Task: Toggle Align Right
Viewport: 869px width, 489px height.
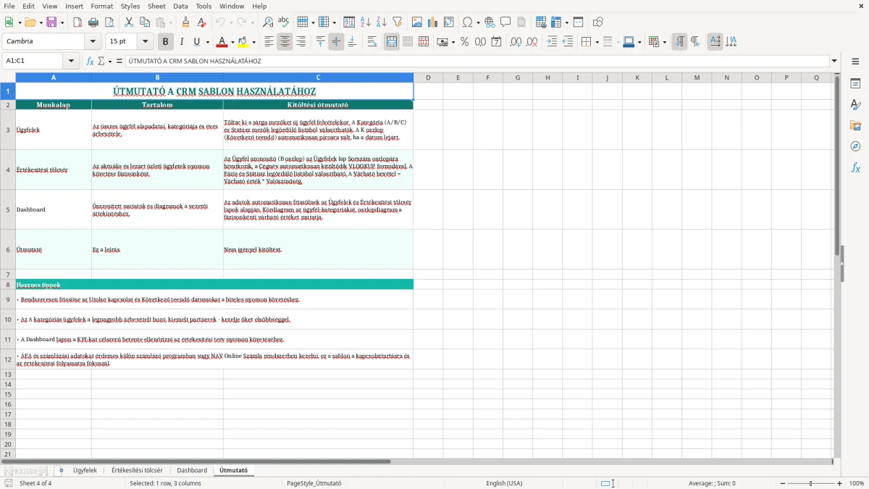Action: (301, 42)
